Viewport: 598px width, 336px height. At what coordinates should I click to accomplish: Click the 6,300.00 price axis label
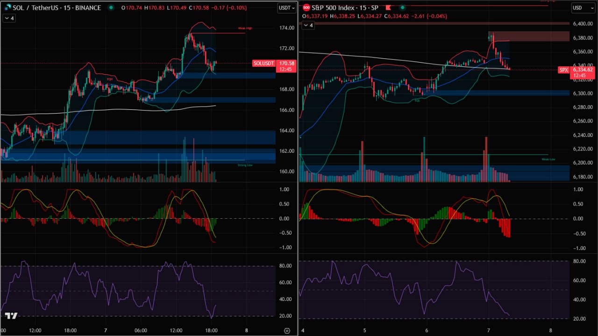coord(583,93)
